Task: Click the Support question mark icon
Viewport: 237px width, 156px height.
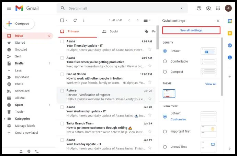Action: (x=199, y=8)
